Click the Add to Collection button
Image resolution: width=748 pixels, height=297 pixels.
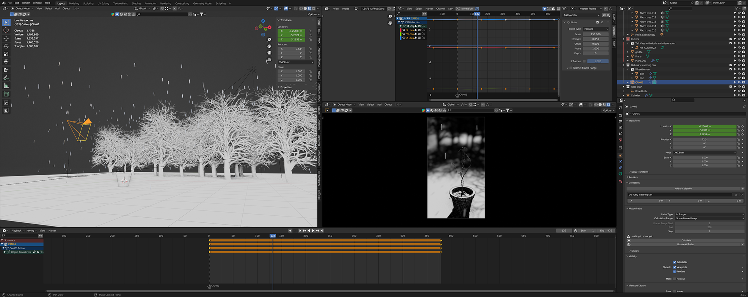coord(683,189)
